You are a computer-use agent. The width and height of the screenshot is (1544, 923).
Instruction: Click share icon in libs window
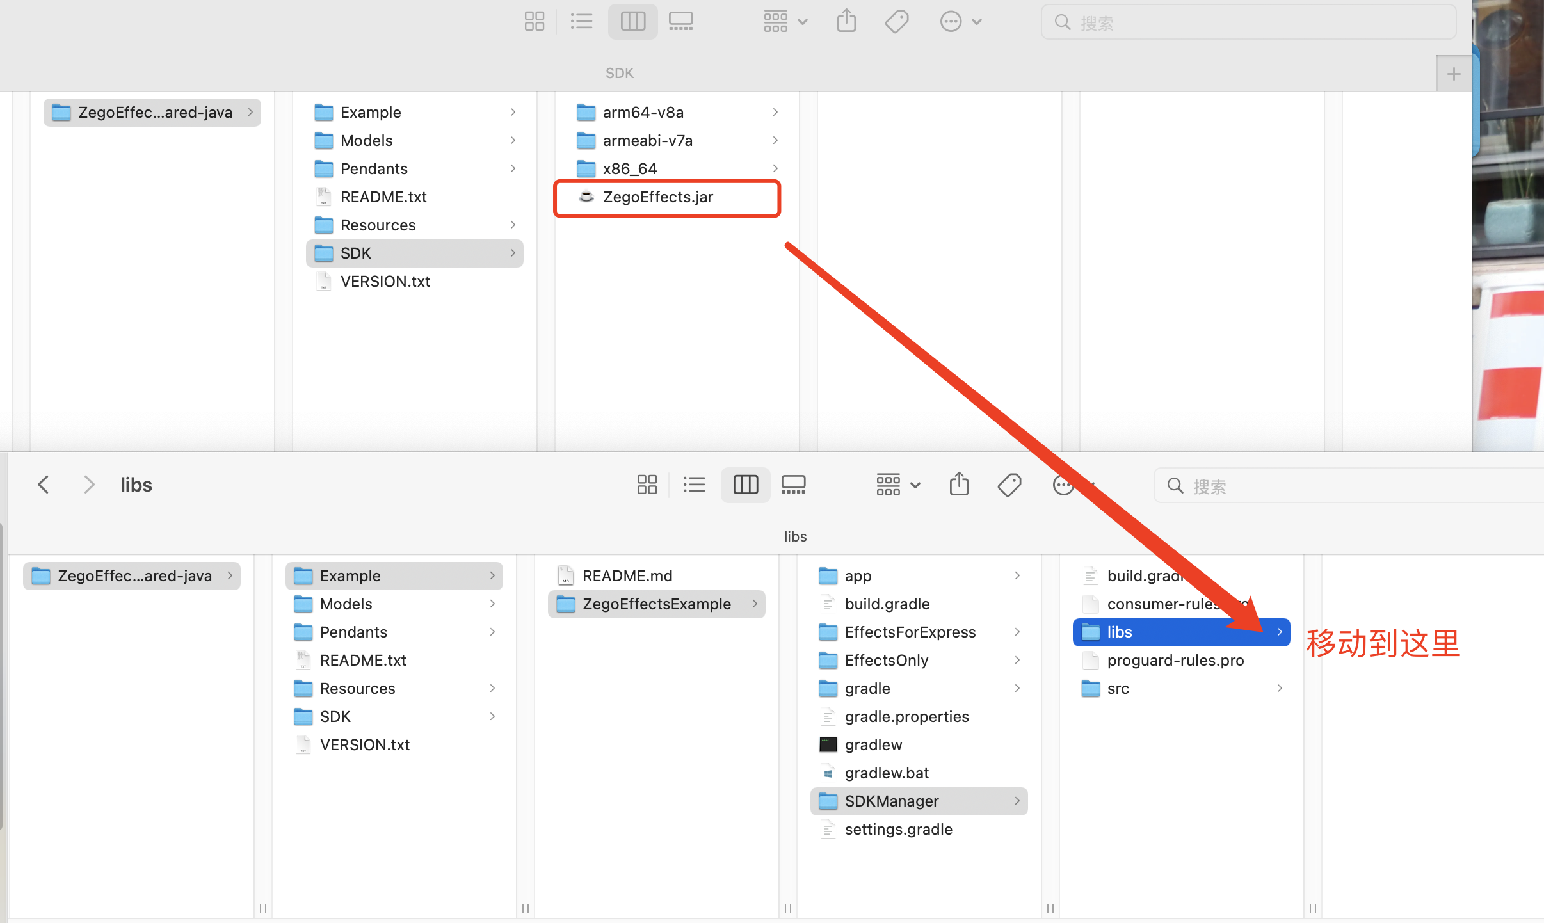tap(959, 485)
